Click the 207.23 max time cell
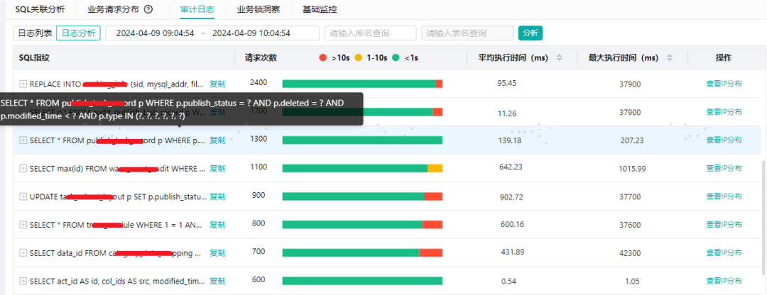The width and height of the screenshot is (767, 295). (x=632, y=140)
